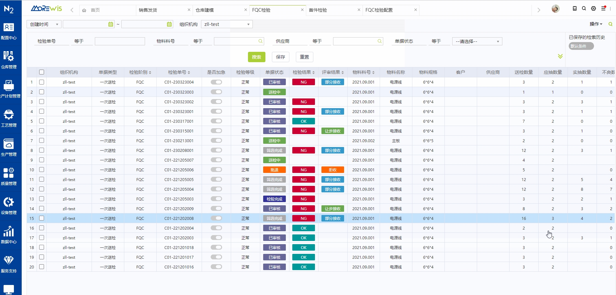Open the settings gear in header
The width and height of the screenshot is (616, 295).
point(593,9)
